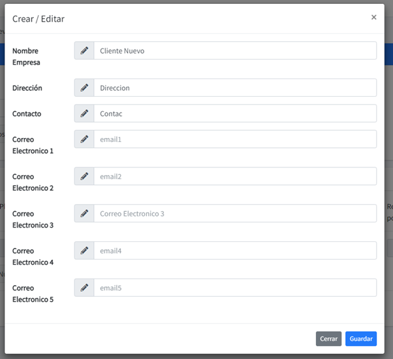
Task: Click the Correo Electronico 5 label
Action: coord(33,294)
